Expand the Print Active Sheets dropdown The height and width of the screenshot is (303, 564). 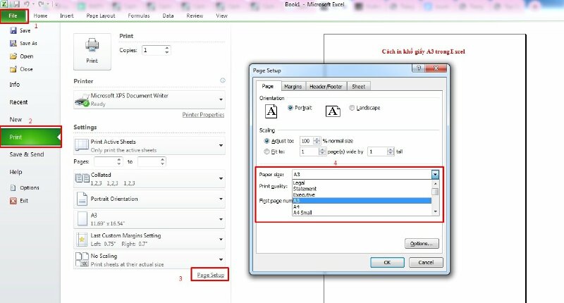click(x=221, y=146)
